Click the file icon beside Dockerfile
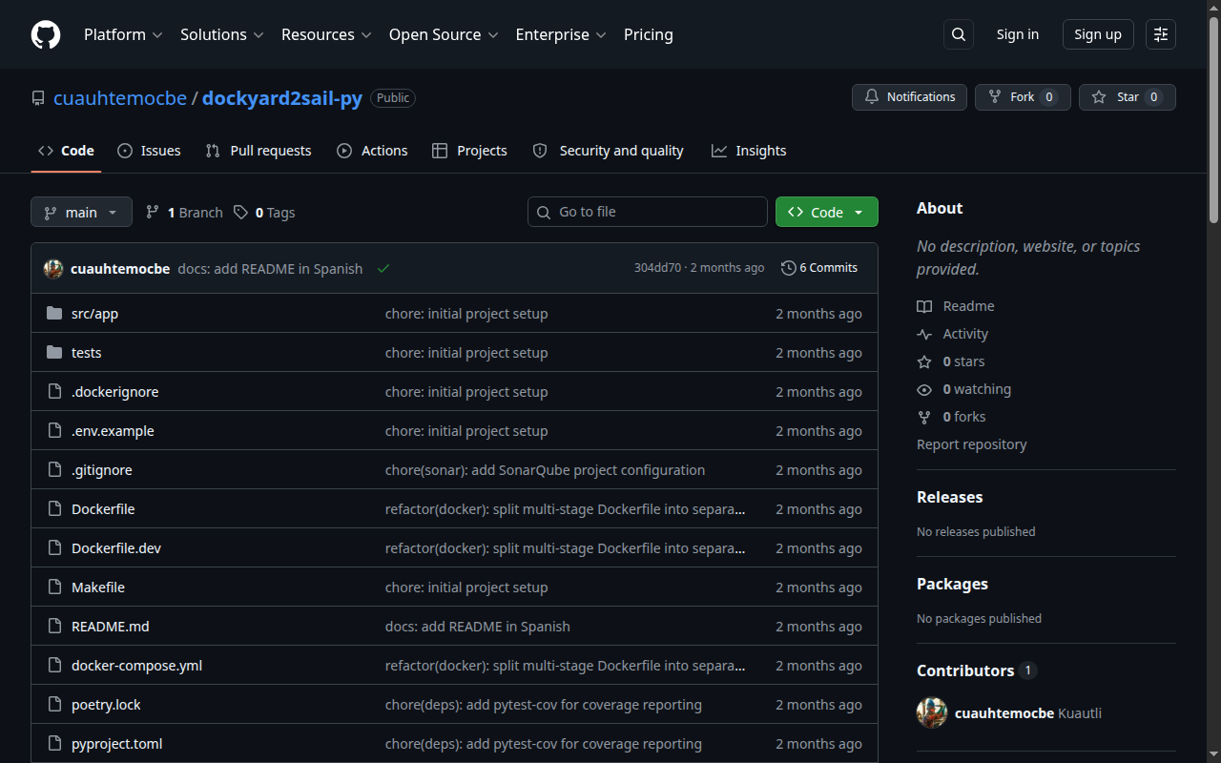The height and width of the screenshot is (763, 1221). [54, 509]
